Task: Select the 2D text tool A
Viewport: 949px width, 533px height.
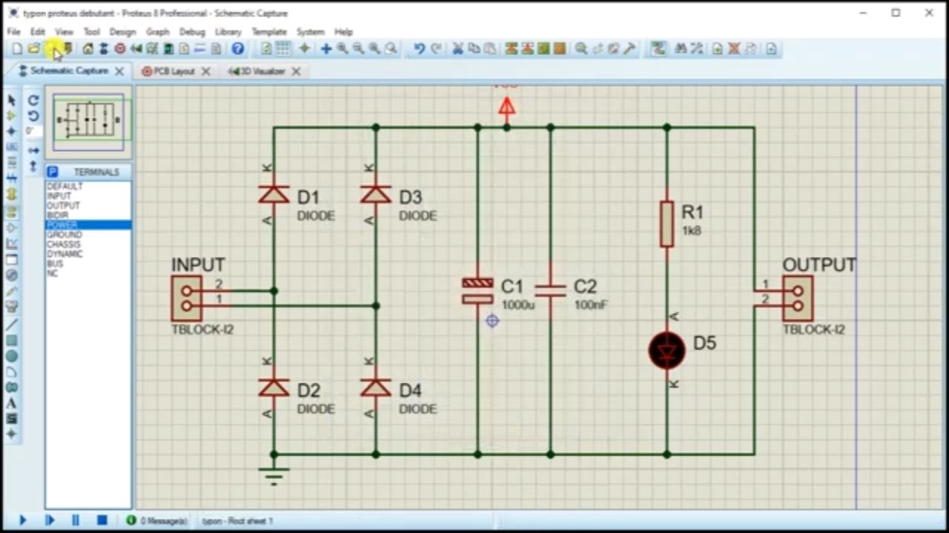Action: [x=11, y=403]
